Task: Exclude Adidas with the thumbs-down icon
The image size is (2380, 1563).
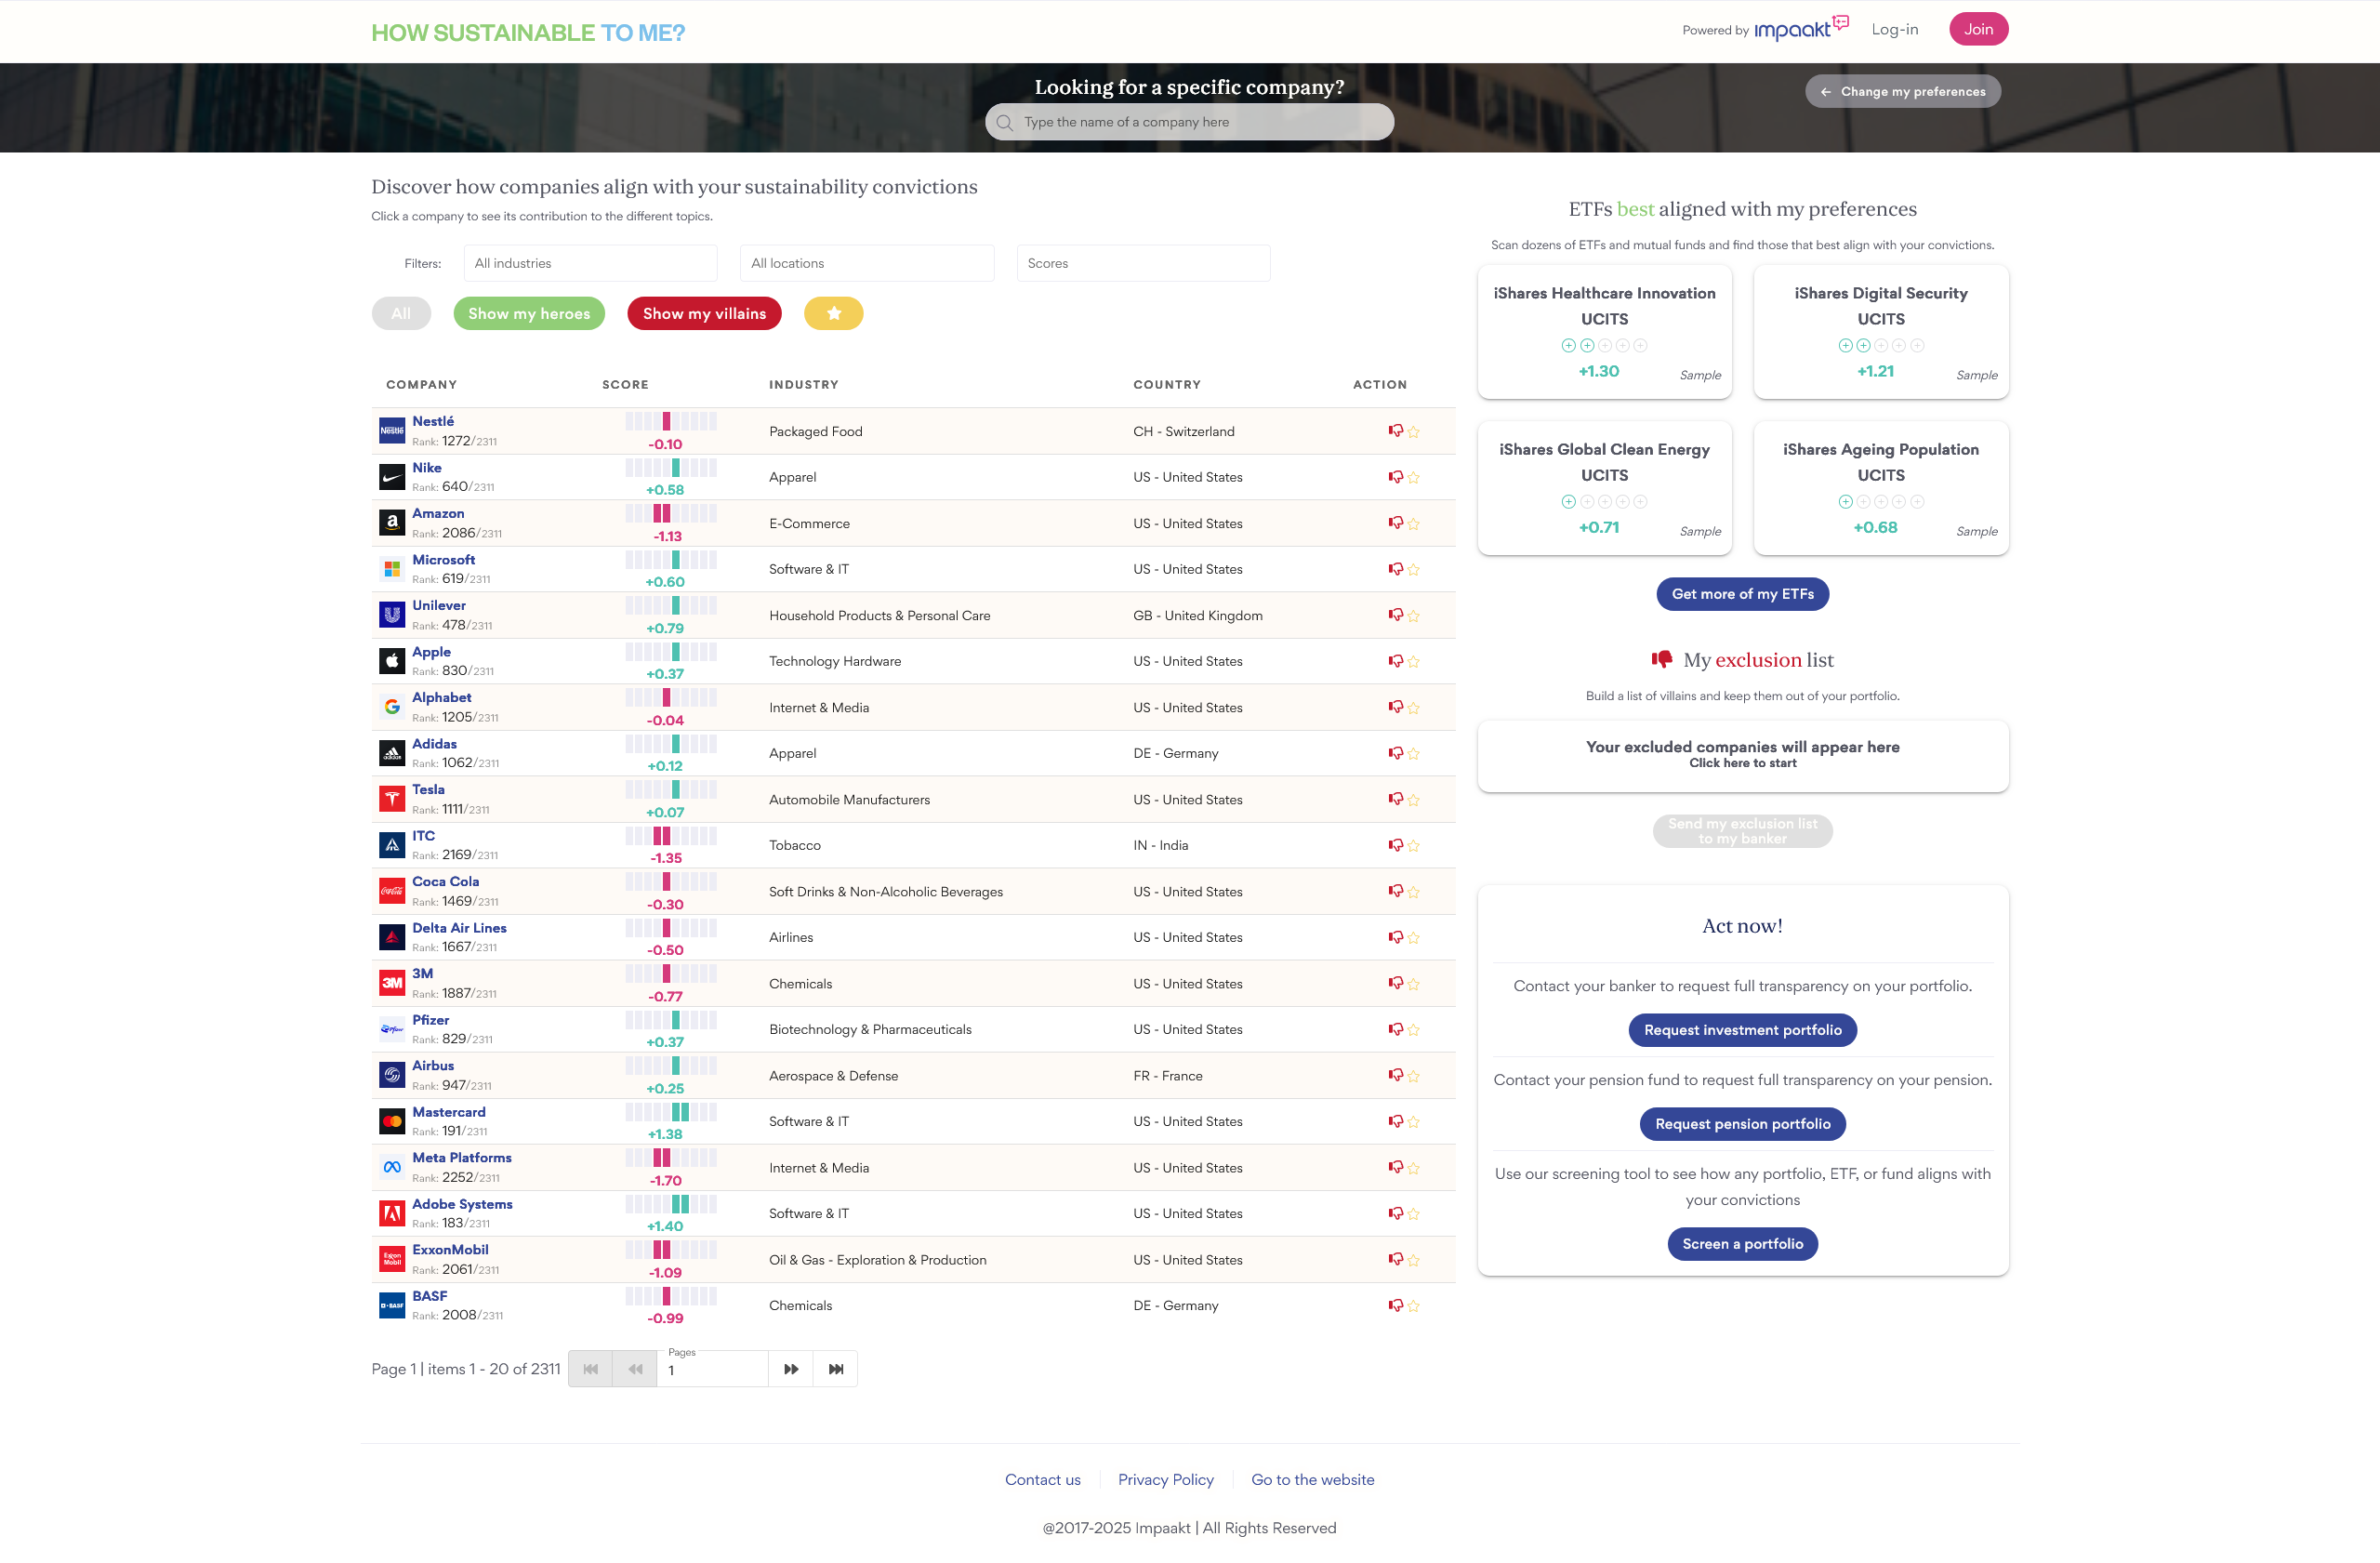Action: coord(1395,753)
